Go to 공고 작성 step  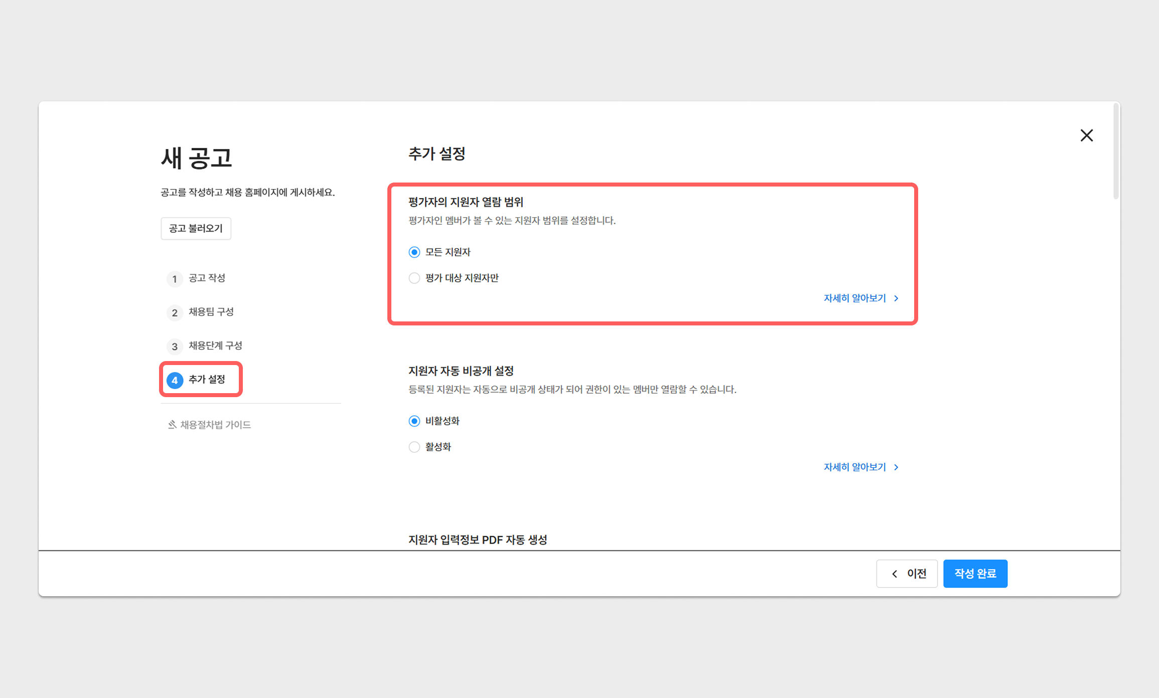(x=207, y=278)
